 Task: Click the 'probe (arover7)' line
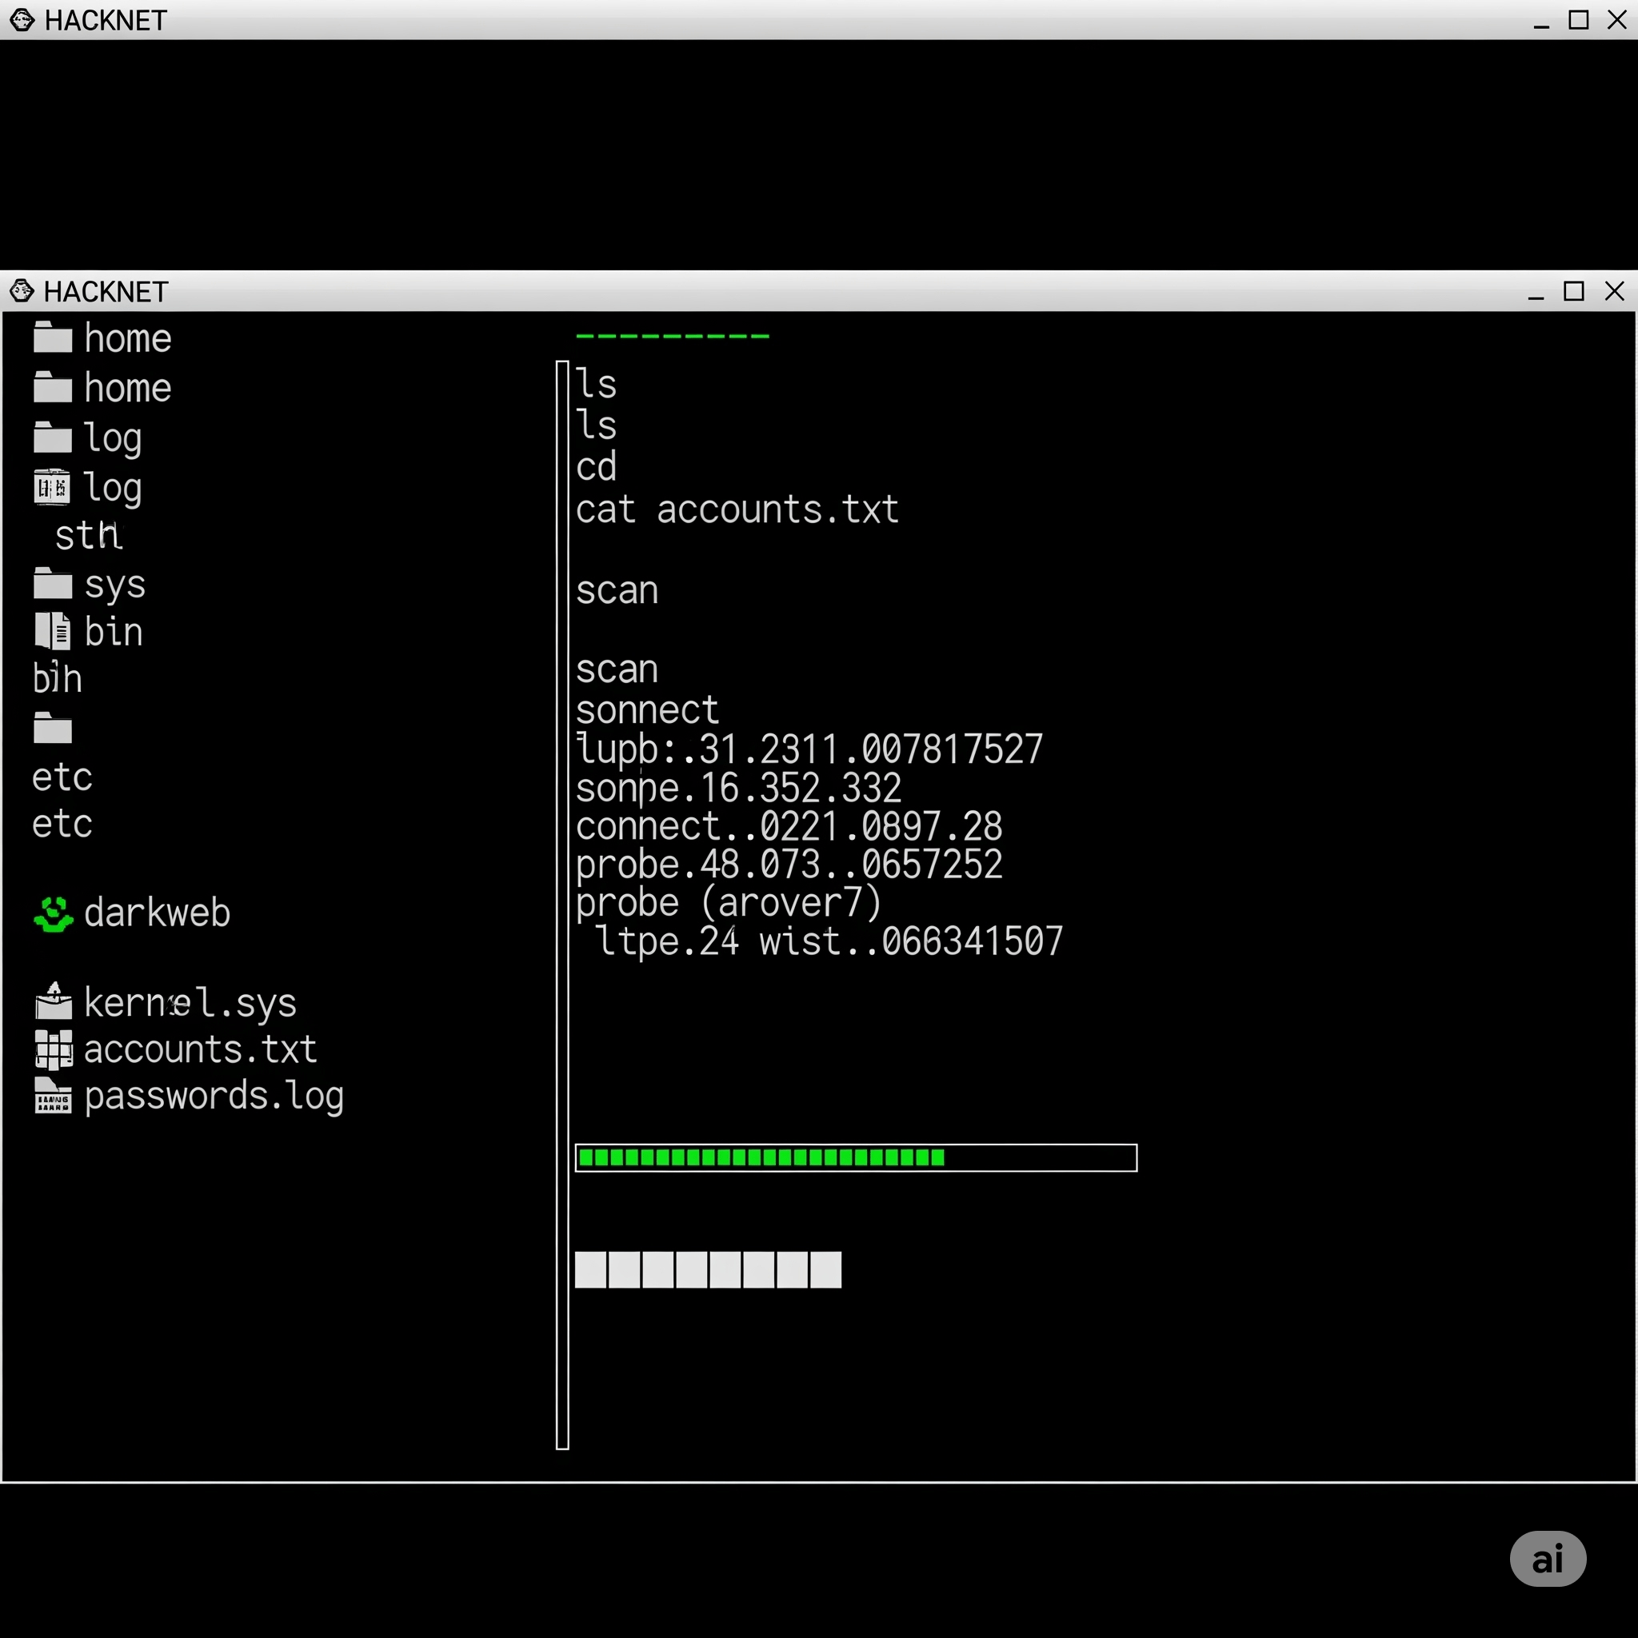point(729,904)
